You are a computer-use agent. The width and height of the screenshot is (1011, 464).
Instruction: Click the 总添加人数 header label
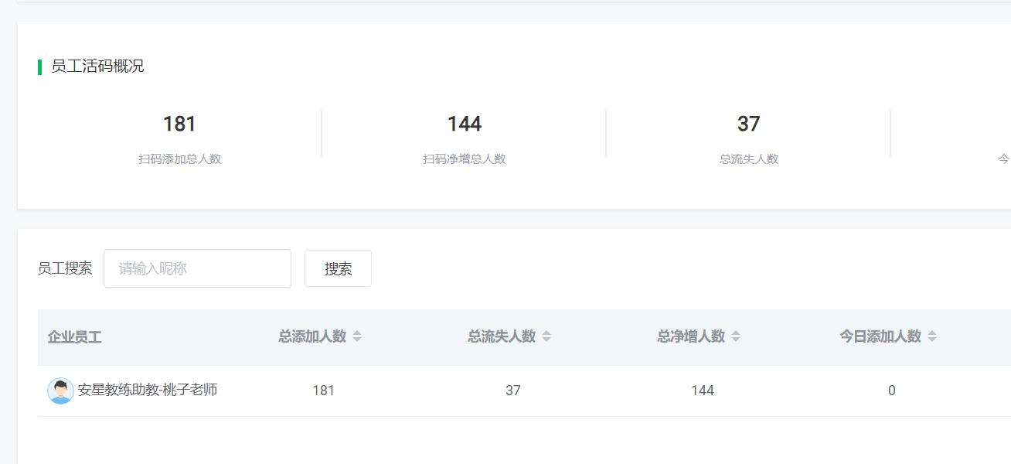tap(312, 336)
